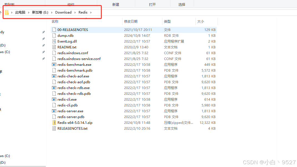Sort files by 名称 column header

point(55,22)
